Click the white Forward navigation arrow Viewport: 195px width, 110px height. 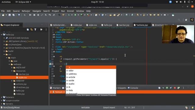tap(165, 15)
